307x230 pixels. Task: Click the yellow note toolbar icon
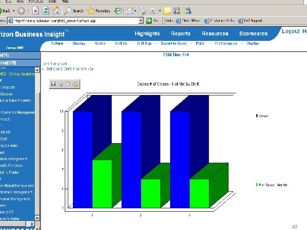click(x=167, y=11)
